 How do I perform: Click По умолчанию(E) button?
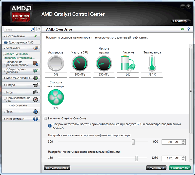(57, 168)
